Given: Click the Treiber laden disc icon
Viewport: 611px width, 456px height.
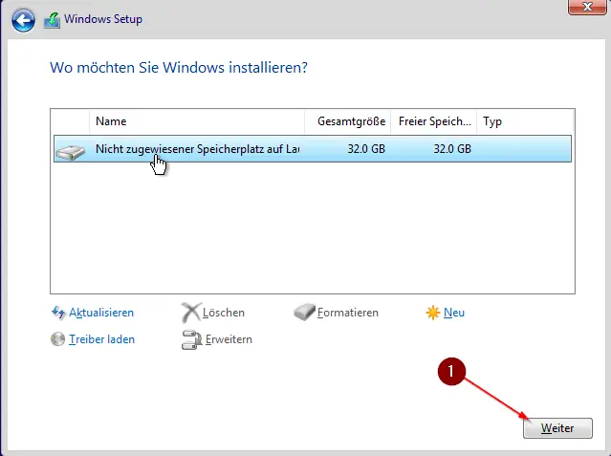Looking at the screenshot, I should tap(57, 339).
